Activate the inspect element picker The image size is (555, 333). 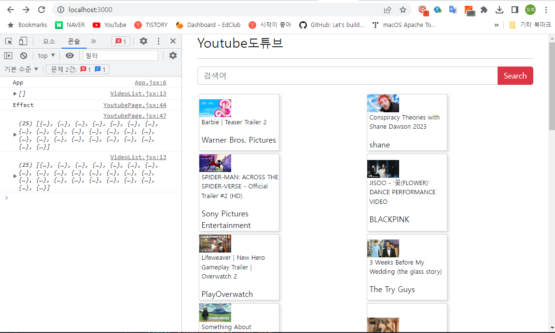(x=9, y=41)
